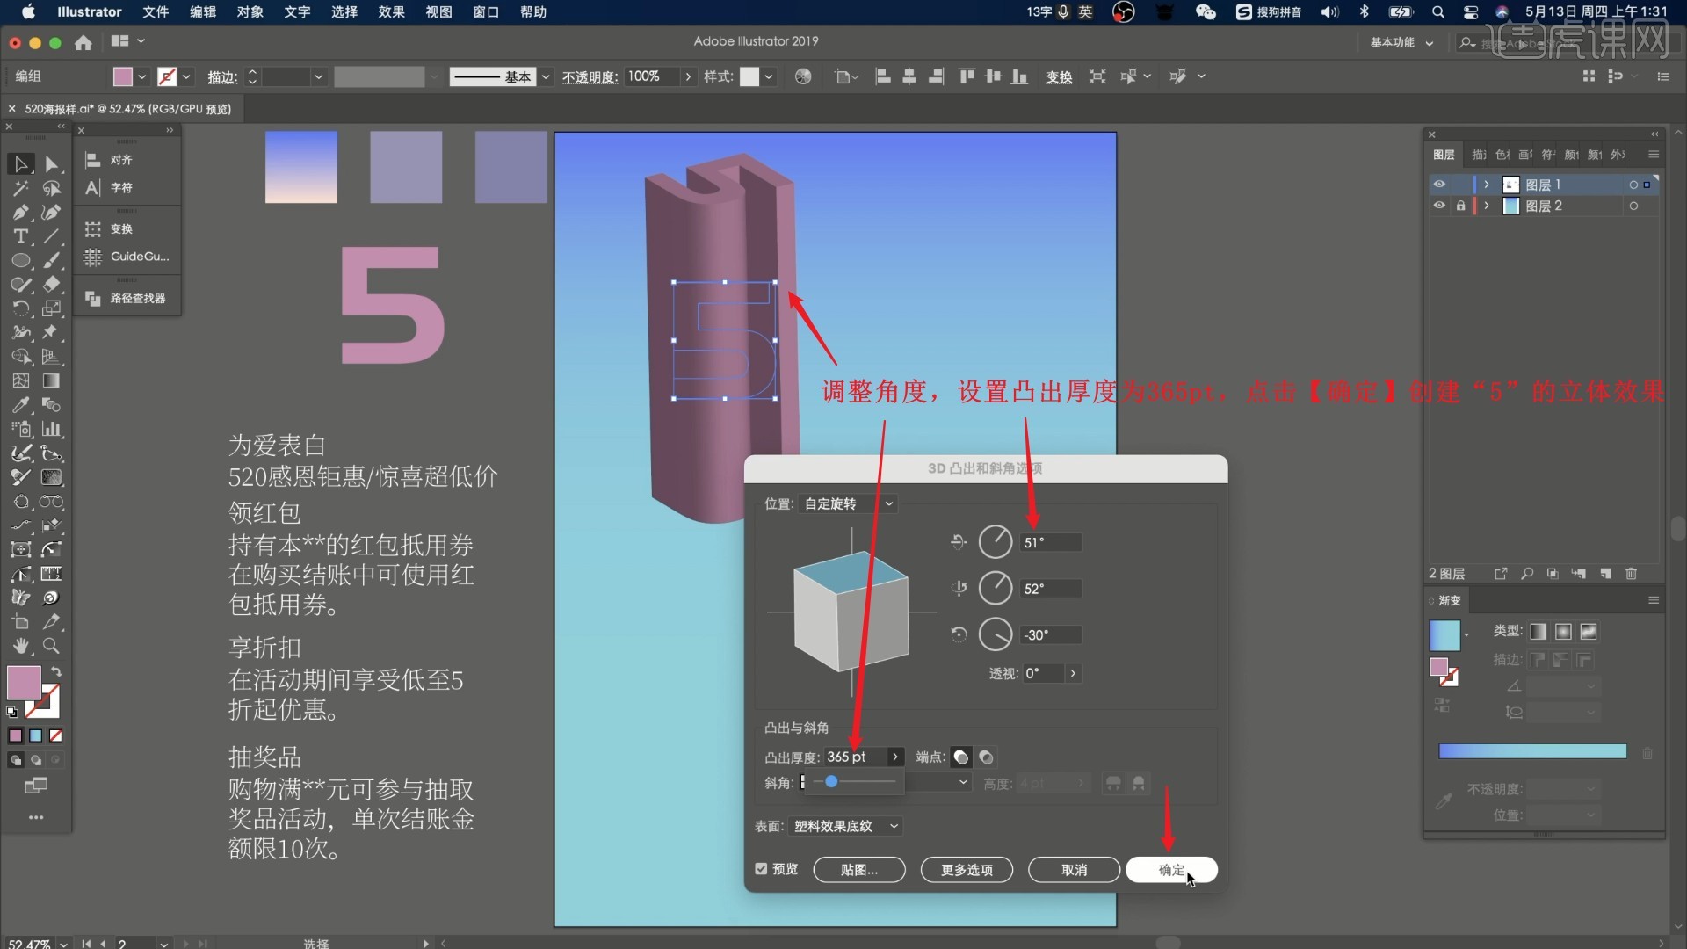The width and height of the screenshot is (1687, 949).
Task: Toggle the Preview checkbox in 3D dialog
Action: click(x=761, y=869)
